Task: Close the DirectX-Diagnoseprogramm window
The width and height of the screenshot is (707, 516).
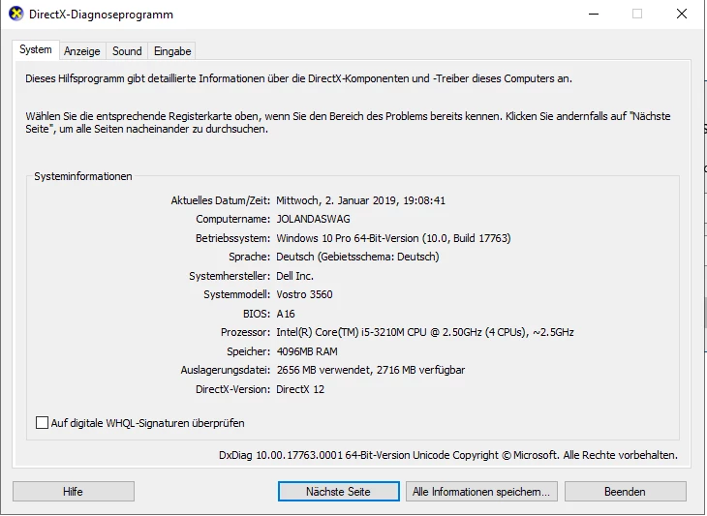Action: pos(682,14)
